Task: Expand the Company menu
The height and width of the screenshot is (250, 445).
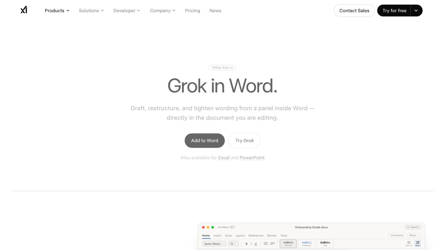Action: tap(163, 11)
